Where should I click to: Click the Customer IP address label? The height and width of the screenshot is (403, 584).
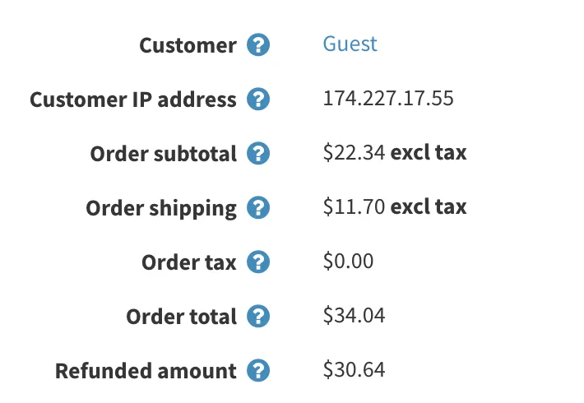[x=133, y=100]
